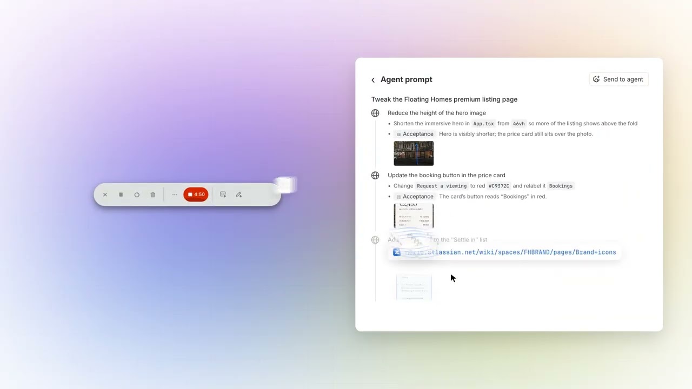
Task: Click the globe icon beside the Settle in step
Action: (375, 240)
